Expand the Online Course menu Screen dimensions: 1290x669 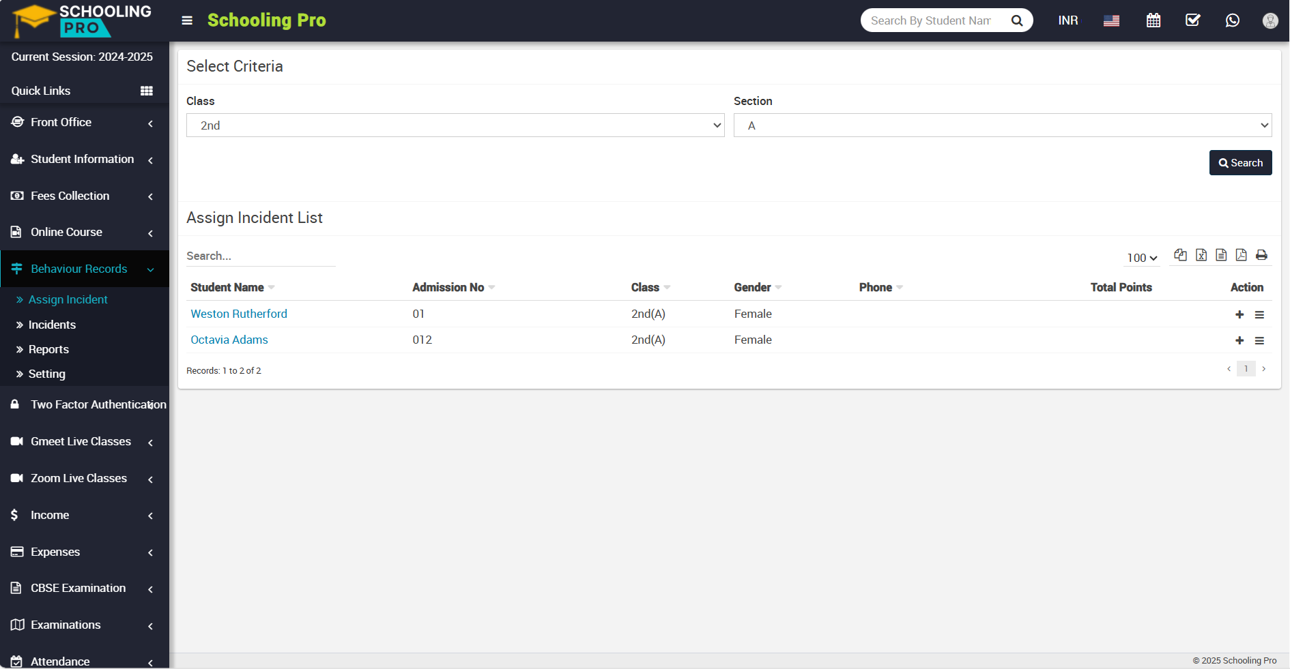85,232
